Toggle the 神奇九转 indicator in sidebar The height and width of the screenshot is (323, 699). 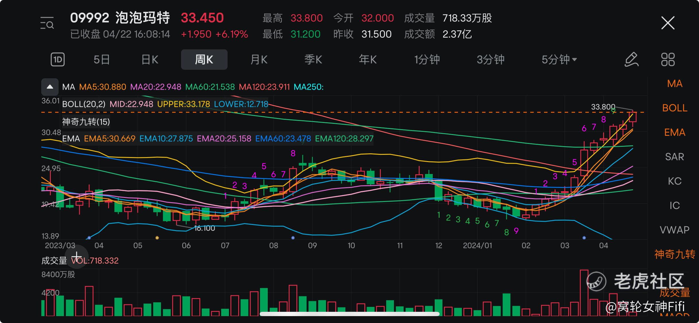pyautogui.click(x=675, y=254)
